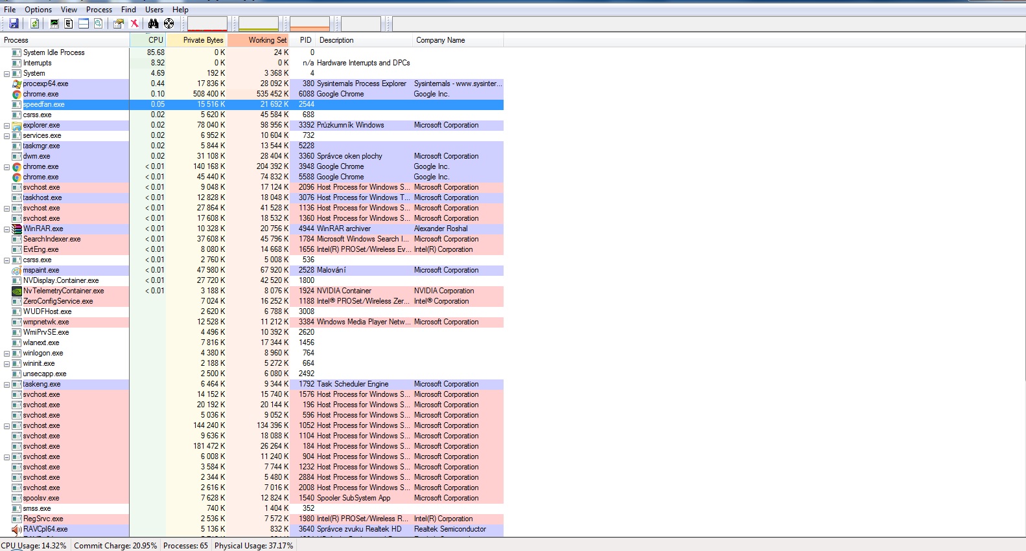Viewport: 1026px width, 551px height.
Task: Click the orange physical memory mini graph
Action: (x=309, y=24)
